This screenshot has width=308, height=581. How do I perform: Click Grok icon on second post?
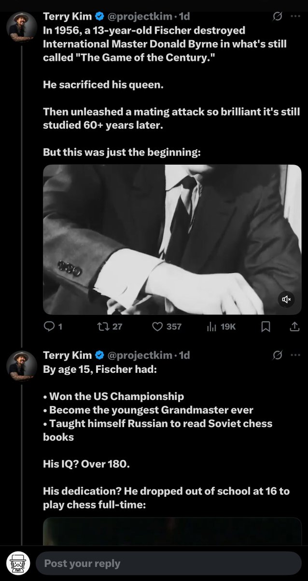point(278,355)
